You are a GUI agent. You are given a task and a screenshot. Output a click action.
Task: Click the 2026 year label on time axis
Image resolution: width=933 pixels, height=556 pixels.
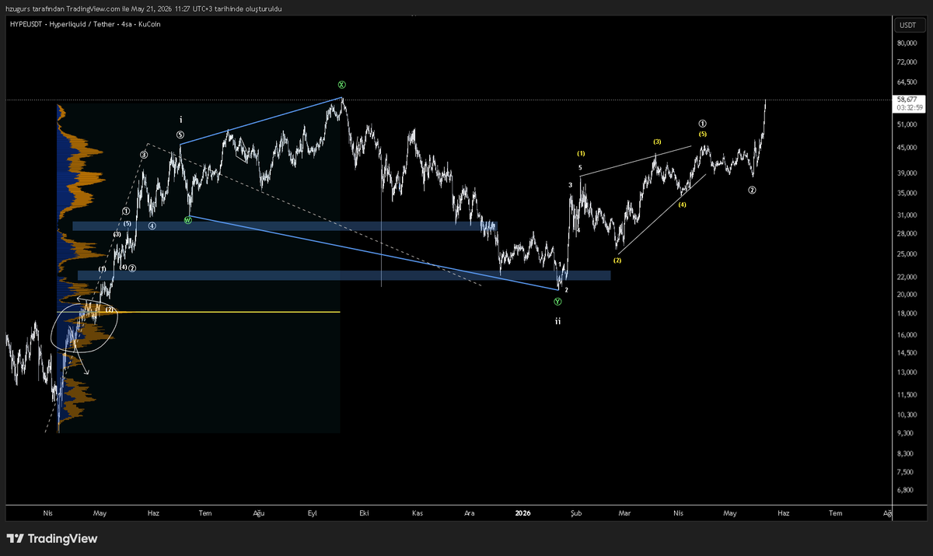[522, 513]
